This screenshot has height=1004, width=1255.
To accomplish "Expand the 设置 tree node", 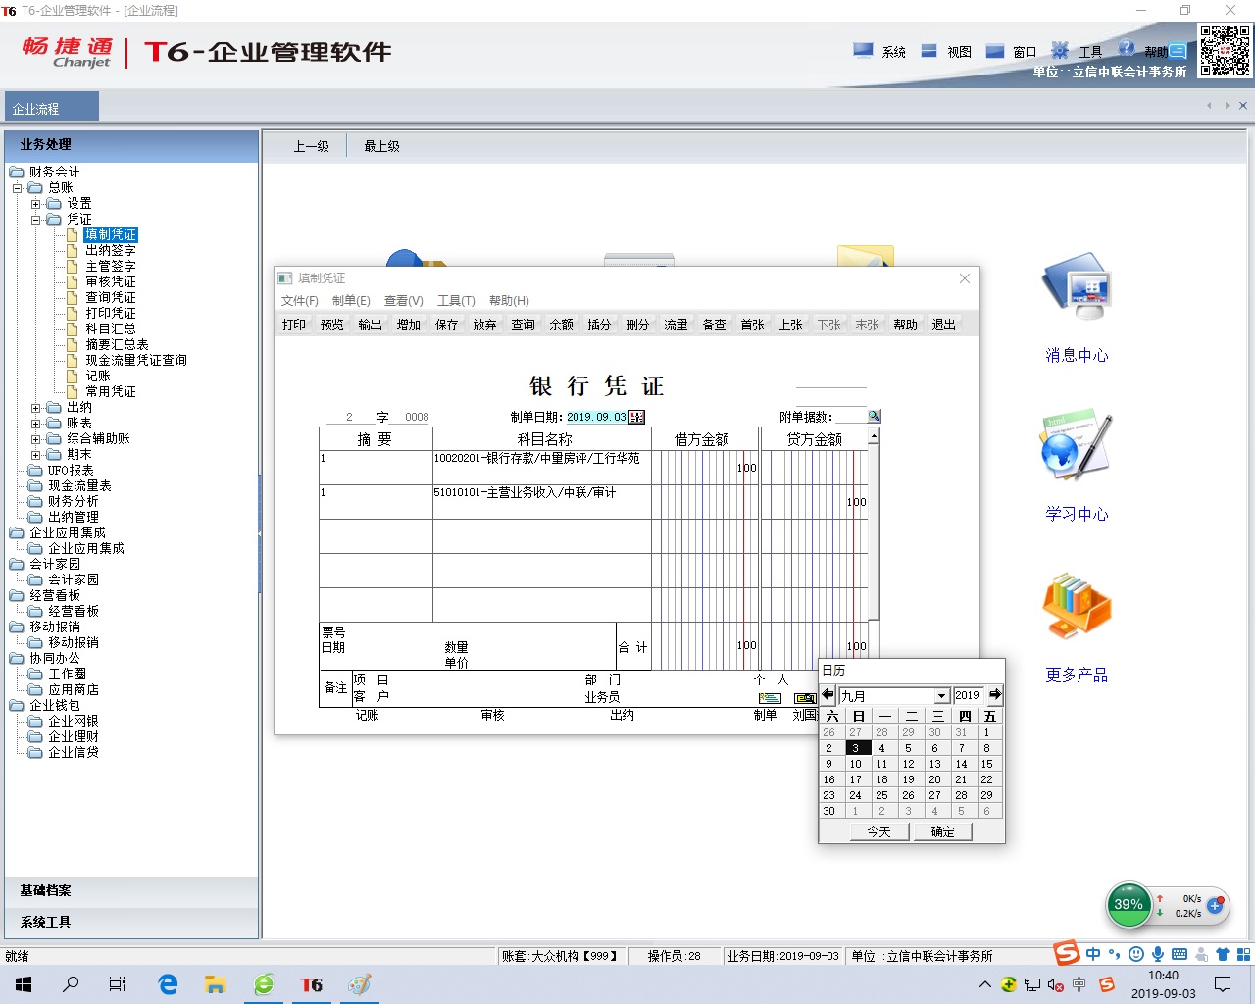I will (x=35, y=204).
